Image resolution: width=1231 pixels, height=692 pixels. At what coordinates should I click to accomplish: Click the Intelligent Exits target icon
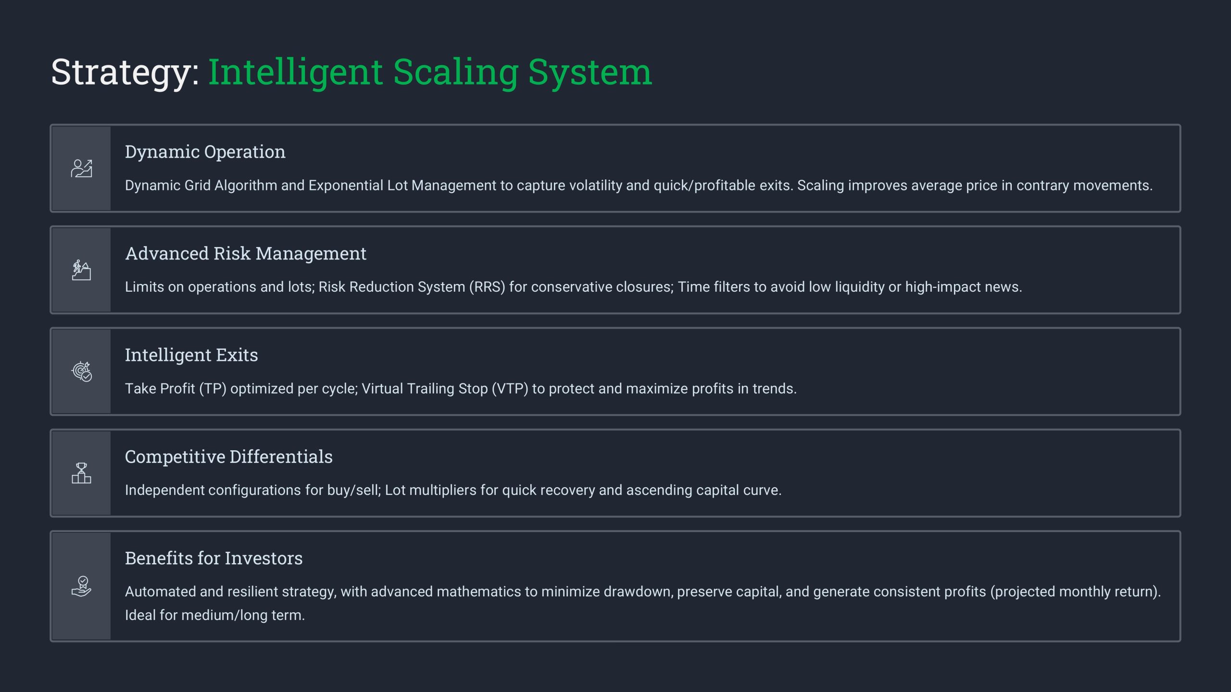pyautogui.click(x=81, y=371)
